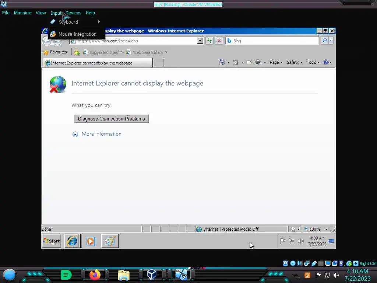Expand the Print options arrow
Image resolution: width=377 pixels, height=283 pixels.
pyautogui.click(x=265, y=63)
